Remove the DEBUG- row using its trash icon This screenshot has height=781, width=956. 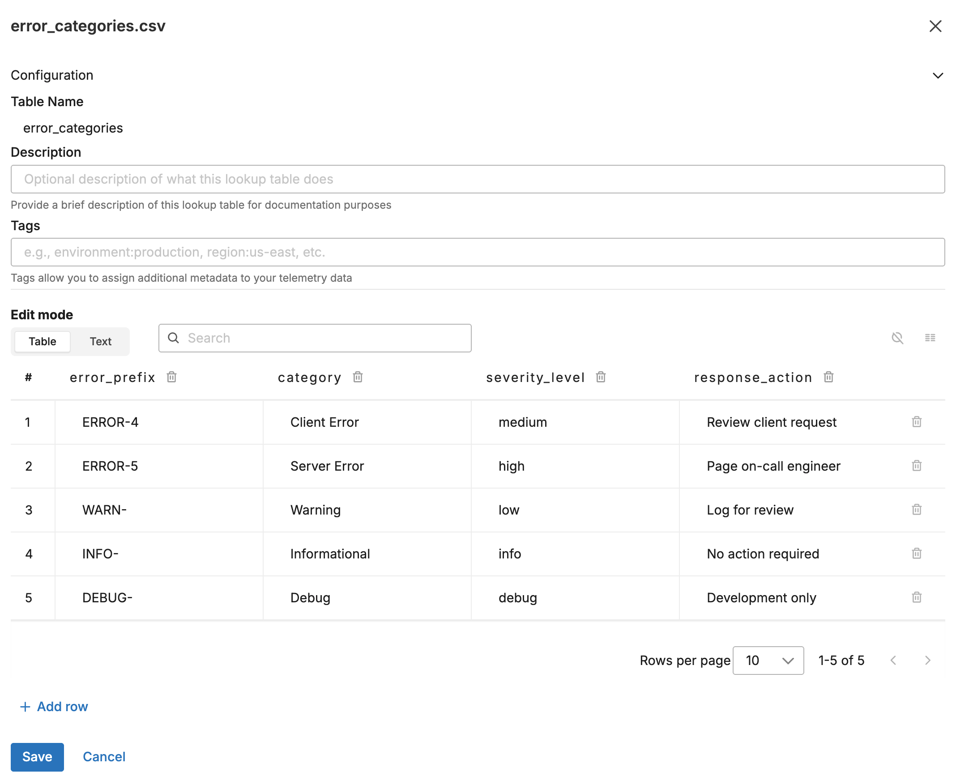(916, 597)
